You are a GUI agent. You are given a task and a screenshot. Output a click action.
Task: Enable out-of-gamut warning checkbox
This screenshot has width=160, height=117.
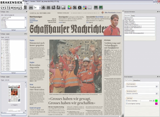pyautogui.click(x=127, y=104)
